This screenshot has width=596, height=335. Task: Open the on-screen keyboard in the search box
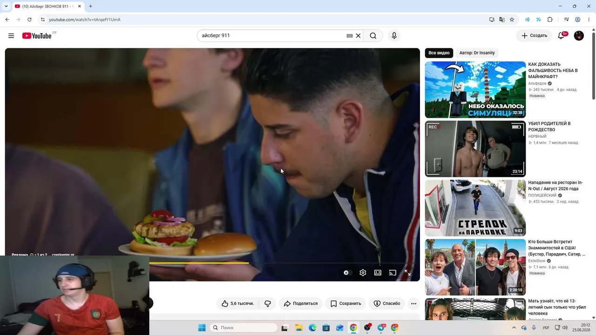(350, 36)
